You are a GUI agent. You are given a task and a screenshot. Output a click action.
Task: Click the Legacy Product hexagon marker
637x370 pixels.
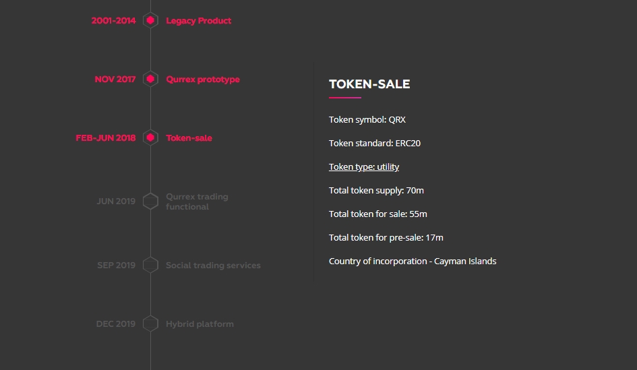pos(150,21)
